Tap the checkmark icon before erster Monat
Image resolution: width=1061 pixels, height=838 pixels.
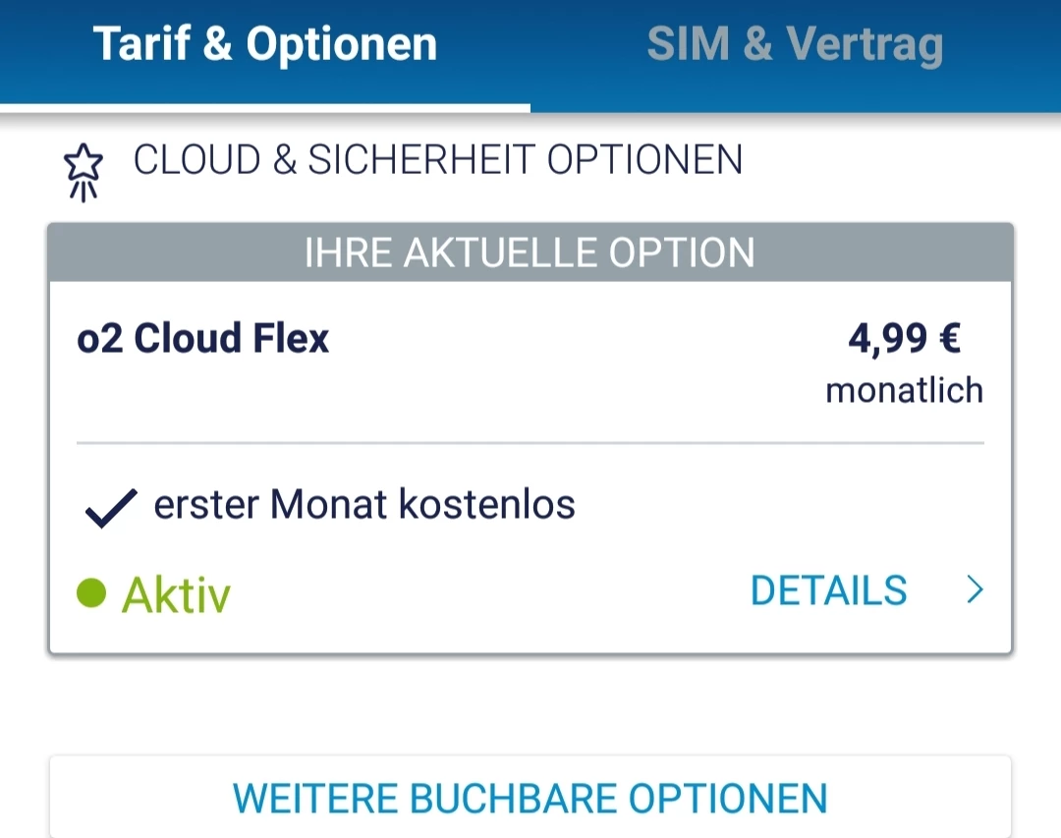(110, 510)
